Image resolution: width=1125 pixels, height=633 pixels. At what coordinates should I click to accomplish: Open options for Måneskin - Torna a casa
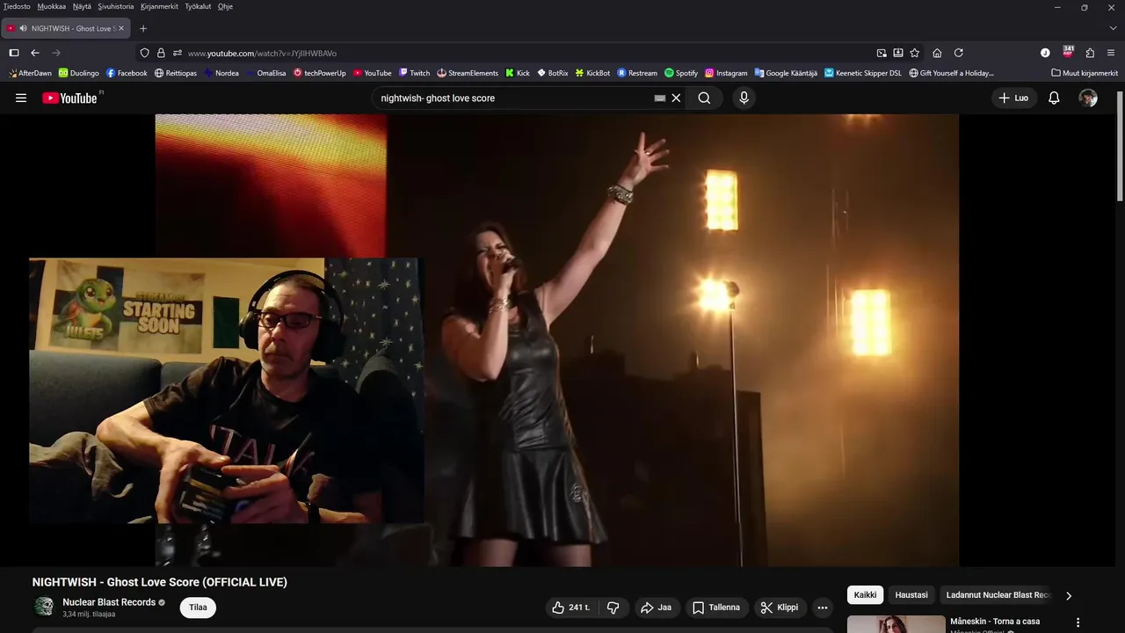click(x=1078, y=622)
